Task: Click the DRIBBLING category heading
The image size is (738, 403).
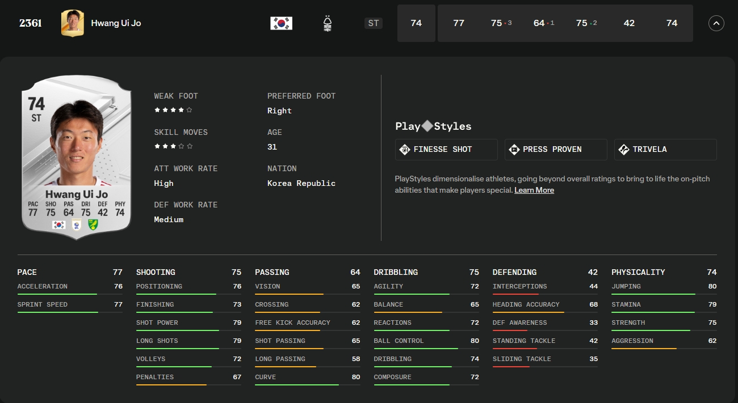Action: [x=396, y=272]
